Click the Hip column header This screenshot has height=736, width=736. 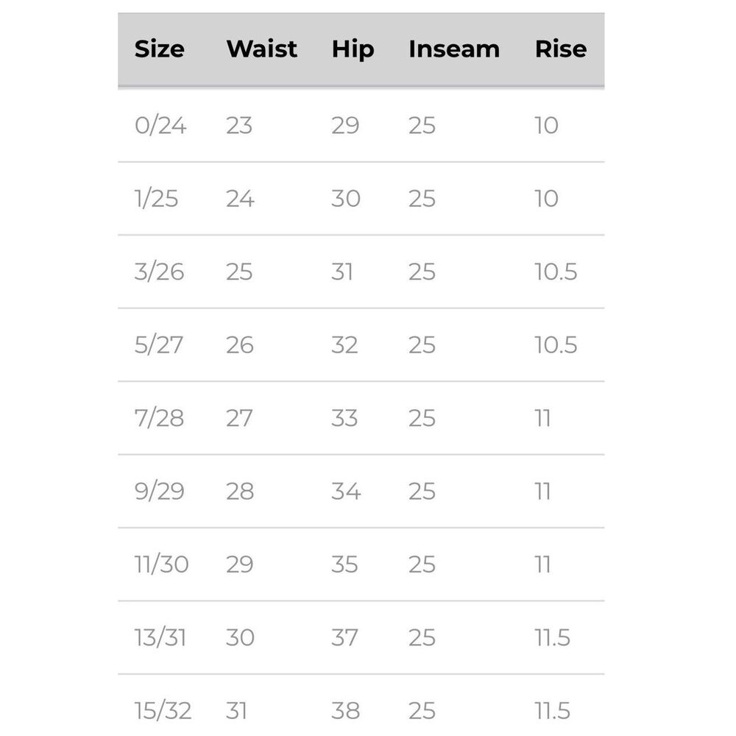point(353,50)
